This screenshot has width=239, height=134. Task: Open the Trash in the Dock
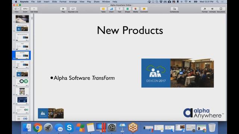click(x=212, y=127)
